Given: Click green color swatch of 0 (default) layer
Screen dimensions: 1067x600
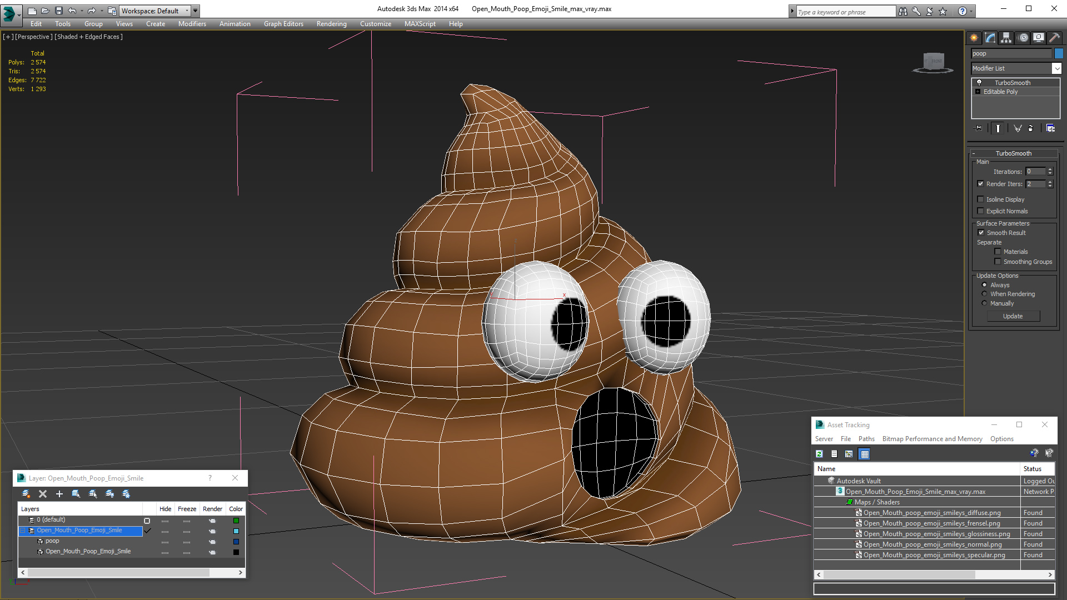Looking at the screenshot, I should (x=236, y=521).
